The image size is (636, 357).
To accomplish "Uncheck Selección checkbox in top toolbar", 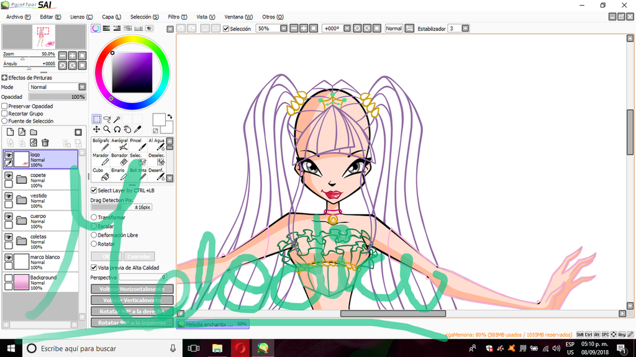I will tap(226, 29).
